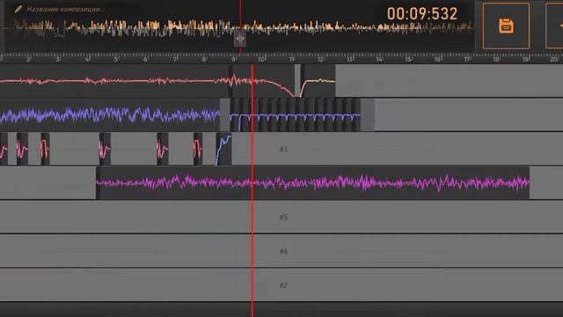This screenshot has height=317, width=563.
Task: Select the long magenta clip on track four
Action: (x=313, y=182)
